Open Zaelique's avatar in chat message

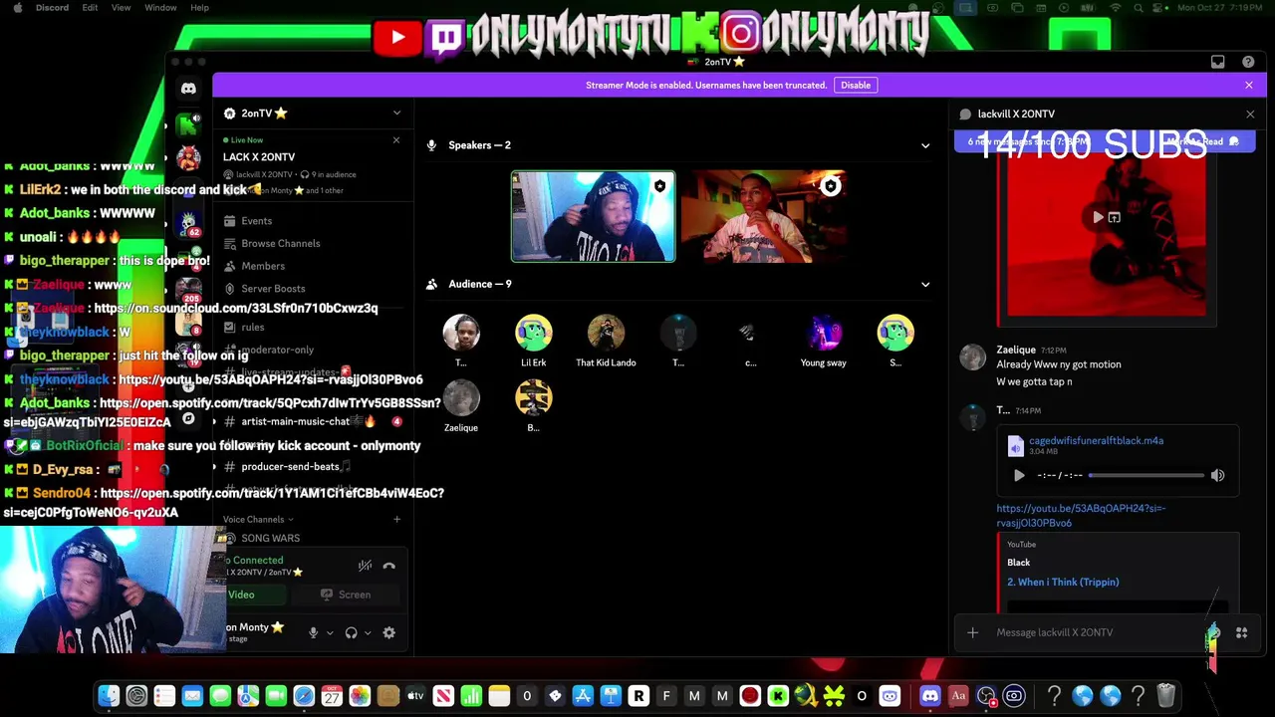pyautogui.click(x=972, y=358)
